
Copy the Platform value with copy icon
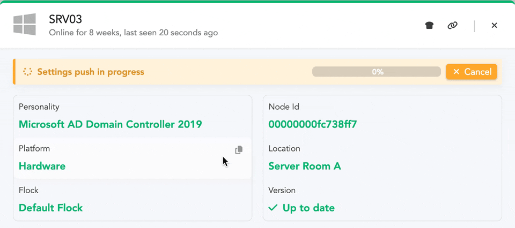[239, 150]
